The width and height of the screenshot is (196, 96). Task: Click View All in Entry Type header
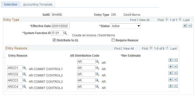click(x=144, y=20)
